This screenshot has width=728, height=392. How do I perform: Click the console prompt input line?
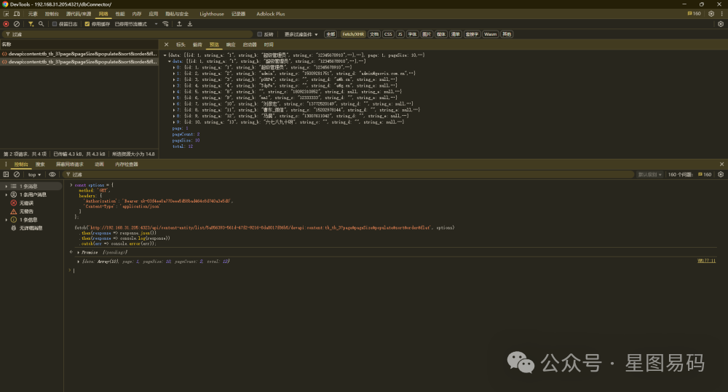(x=395, y=270)
